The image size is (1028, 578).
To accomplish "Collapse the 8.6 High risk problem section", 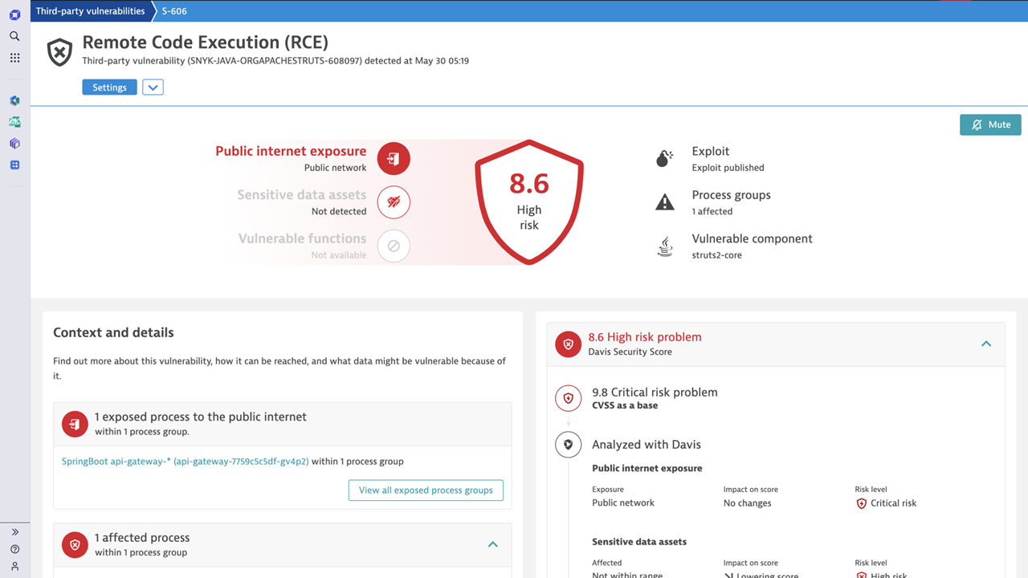I will 986,344.
